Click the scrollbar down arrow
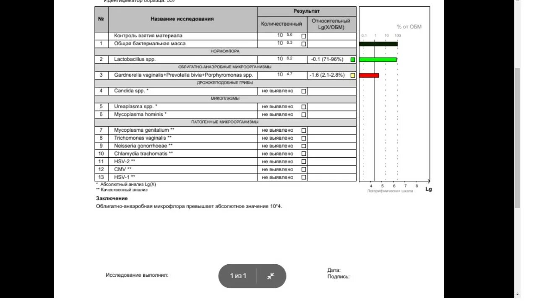537x302 pixels. click(x=518, y=294)
